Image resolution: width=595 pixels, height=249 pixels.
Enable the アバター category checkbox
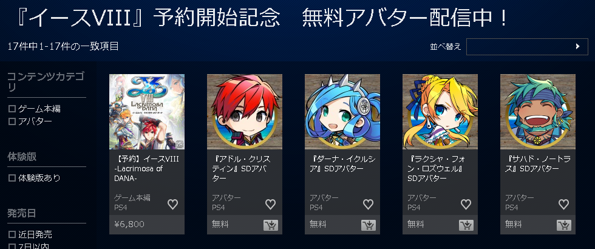point(12,122)
